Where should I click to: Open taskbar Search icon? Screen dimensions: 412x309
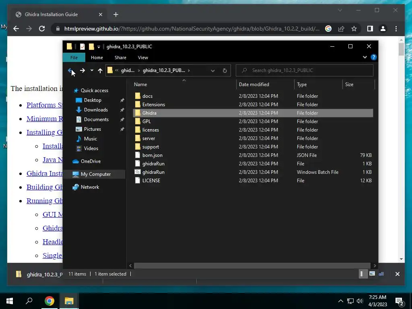(29, 301)
